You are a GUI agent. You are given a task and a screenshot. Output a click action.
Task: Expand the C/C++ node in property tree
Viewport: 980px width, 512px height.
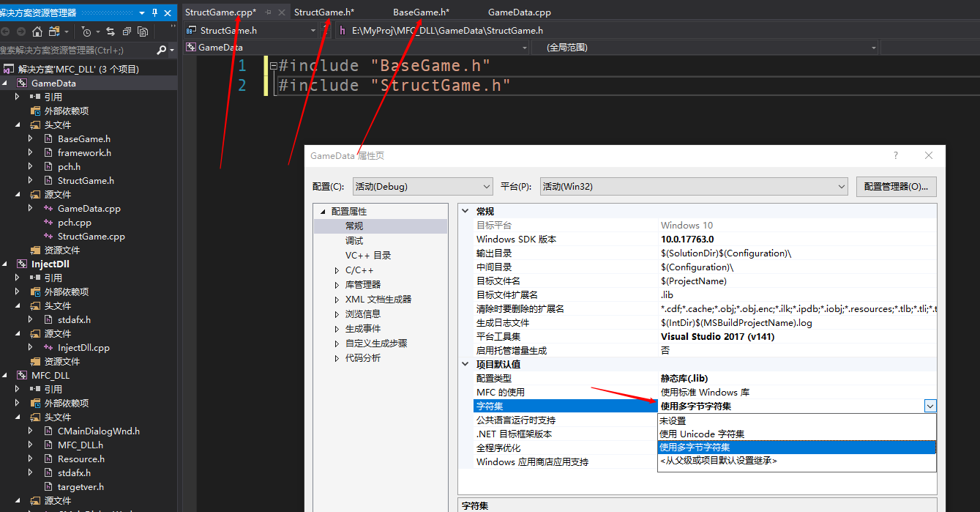click(x=336, y=270)
